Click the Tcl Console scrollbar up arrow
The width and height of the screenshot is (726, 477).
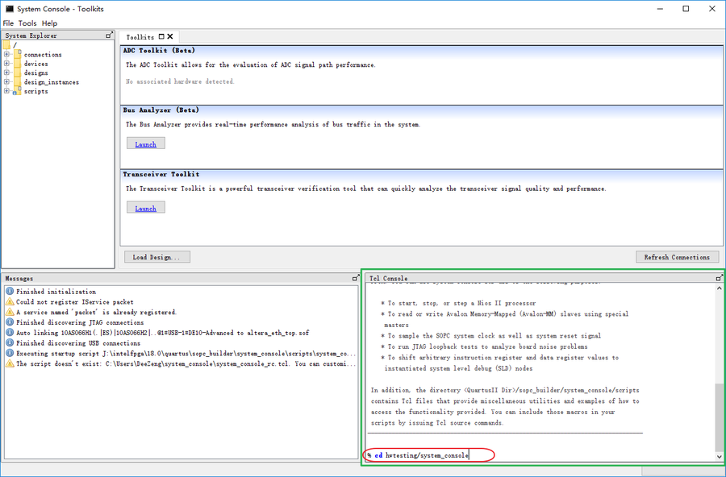(x=719, y=288)
